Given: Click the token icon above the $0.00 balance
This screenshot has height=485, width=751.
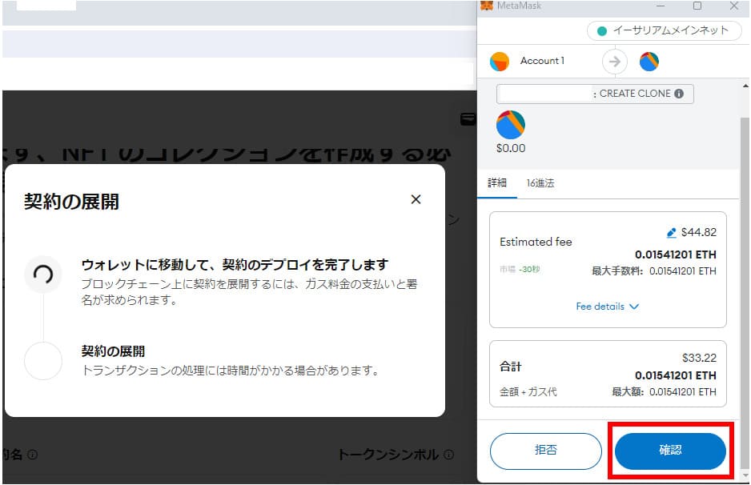Looking at the screenshot, I should click(510, 125).
